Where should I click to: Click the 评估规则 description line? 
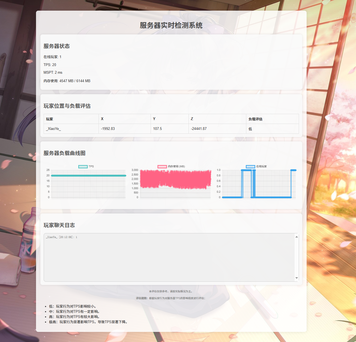pyautogui.click(x=171, y=298)
